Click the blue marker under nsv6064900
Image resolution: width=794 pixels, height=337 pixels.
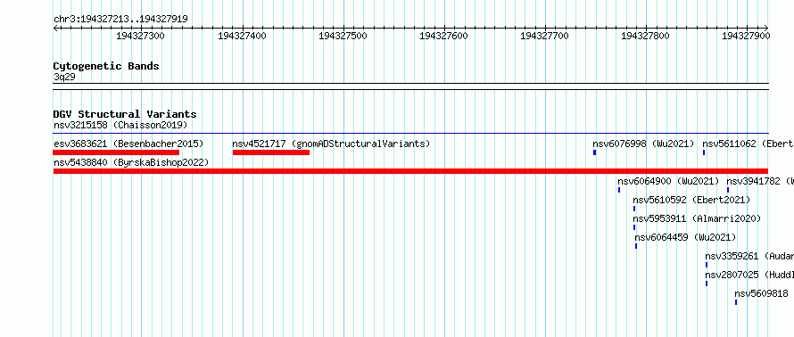[x=619, y=190]
